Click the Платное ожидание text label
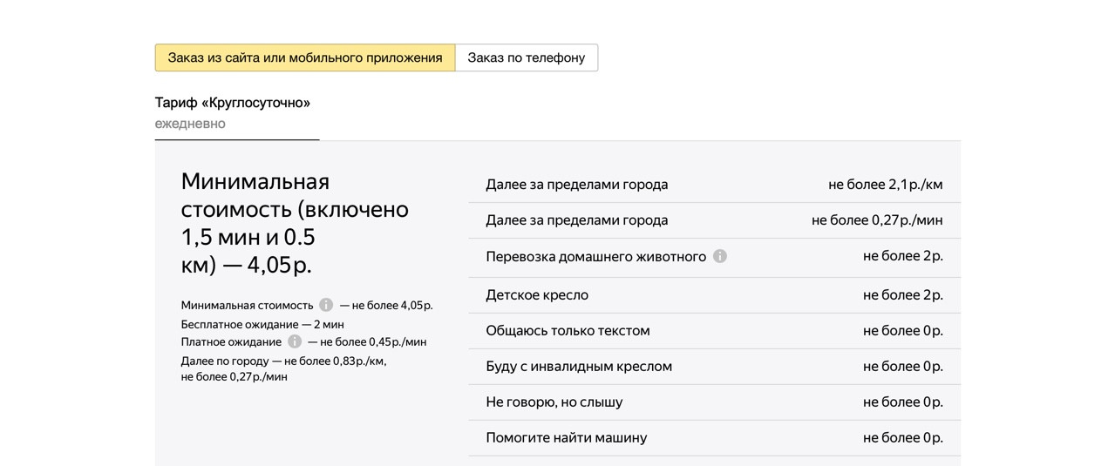 231,341
